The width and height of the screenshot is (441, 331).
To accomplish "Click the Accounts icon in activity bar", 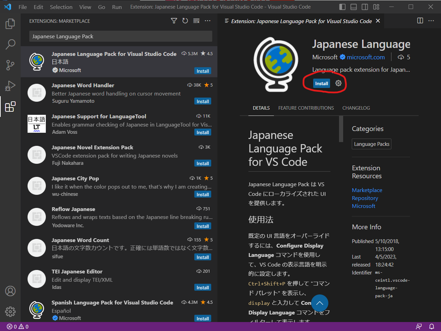I will click(10, 291).
